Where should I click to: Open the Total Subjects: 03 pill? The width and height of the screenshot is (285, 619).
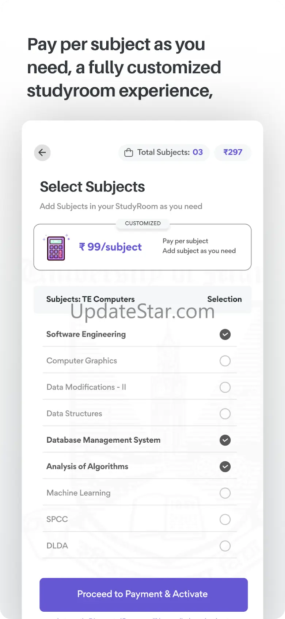(164, 153)
